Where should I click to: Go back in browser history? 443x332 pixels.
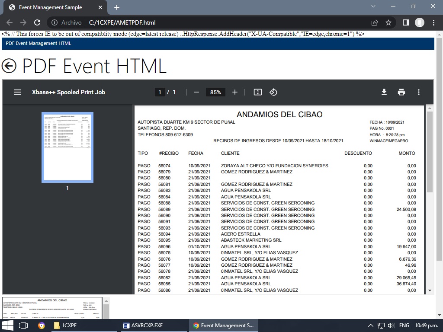pos(10,22)
